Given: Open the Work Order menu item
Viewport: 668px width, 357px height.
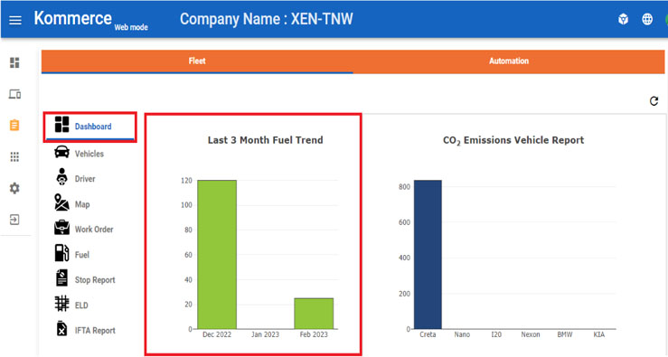Looking at the screenshot, I should click(x=94, y=230).
